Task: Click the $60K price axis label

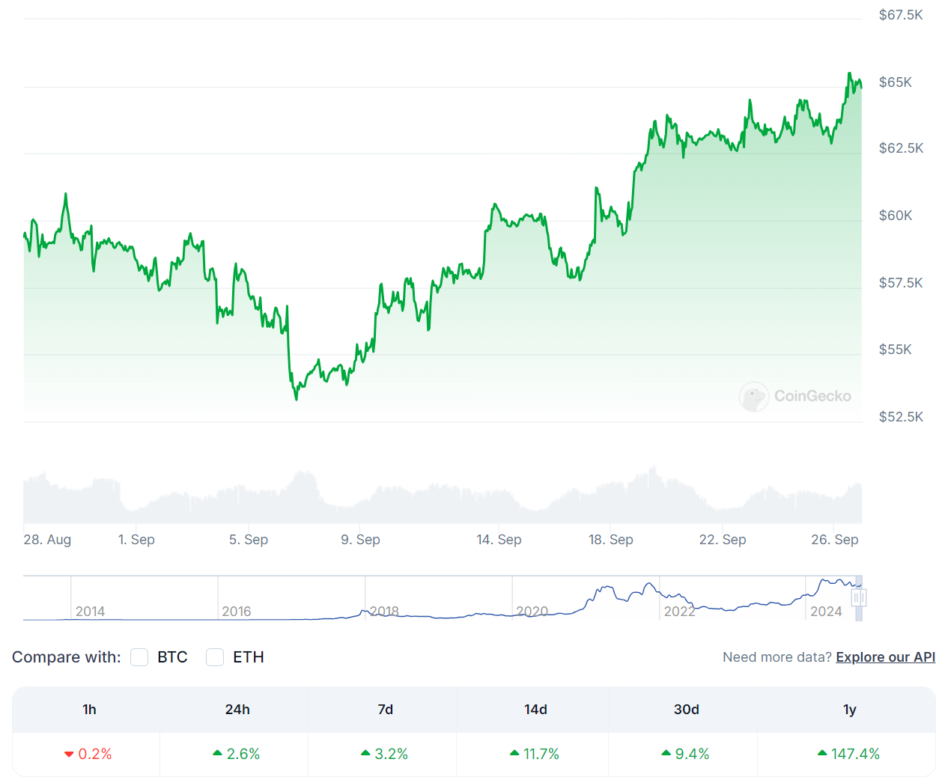Action: pos(896,216)
